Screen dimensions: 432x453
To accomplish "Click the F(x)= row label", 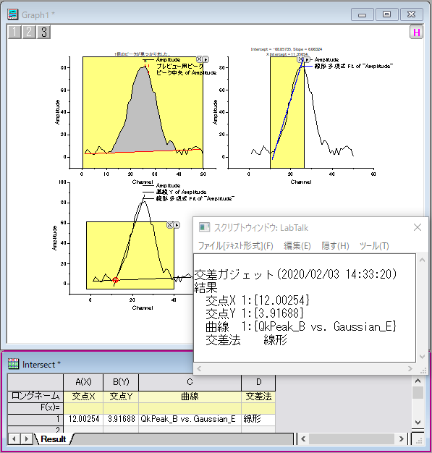I will 35,408.
